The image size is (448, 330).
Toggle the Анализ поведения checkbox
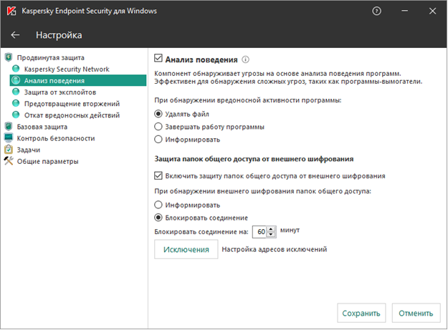[159, 60]
